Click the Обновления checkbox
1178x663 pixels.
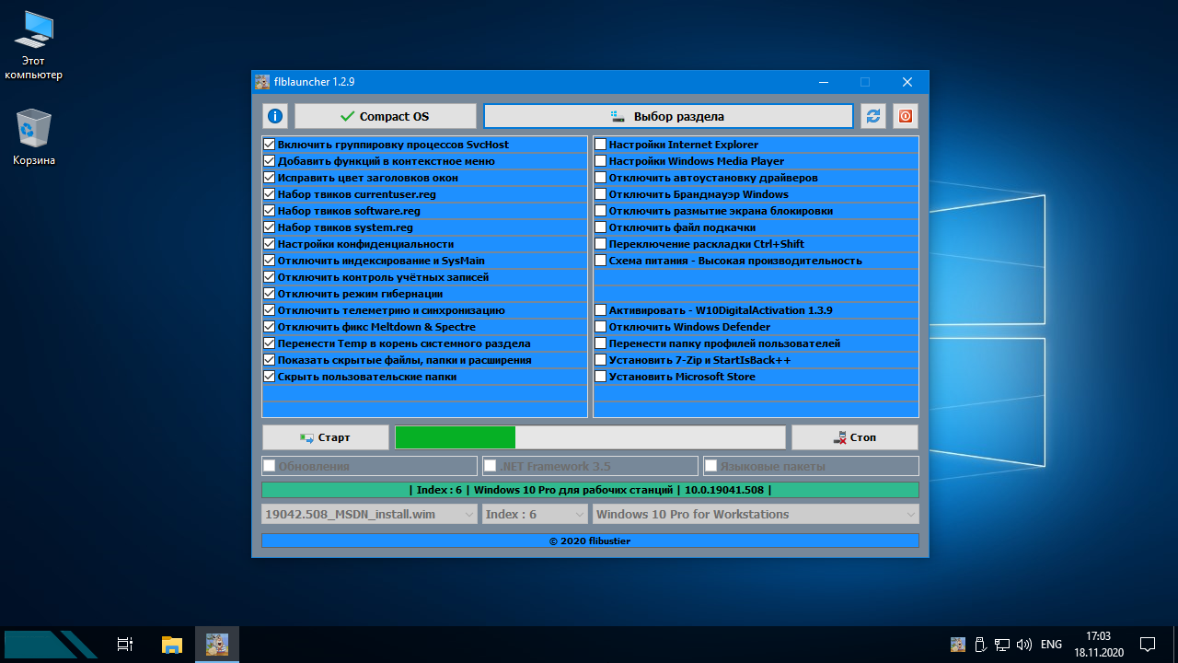pos(270,466)
